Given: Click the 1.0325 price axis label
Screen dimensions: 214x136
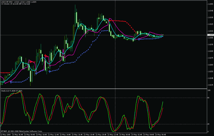Looking at the screenshot, I should (210, 24).
